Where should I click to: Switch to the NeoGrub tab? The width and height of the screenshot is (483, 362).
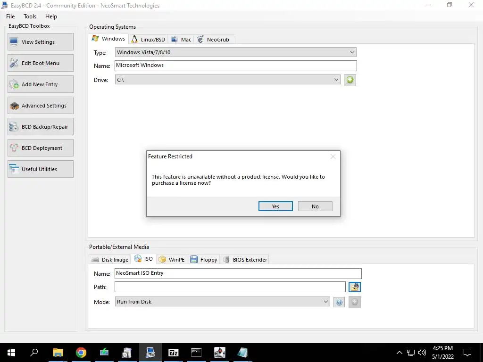(214, 40)
